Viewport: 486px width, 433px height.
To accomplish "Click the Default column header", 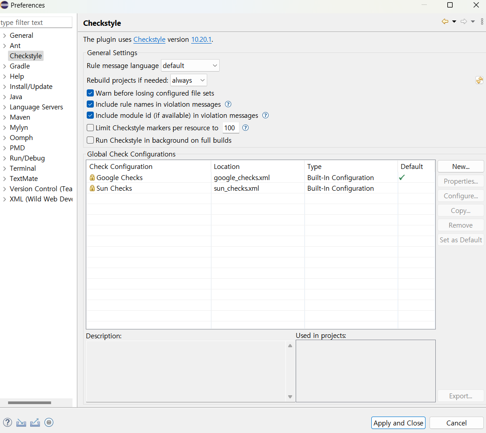I will point(417,166).
